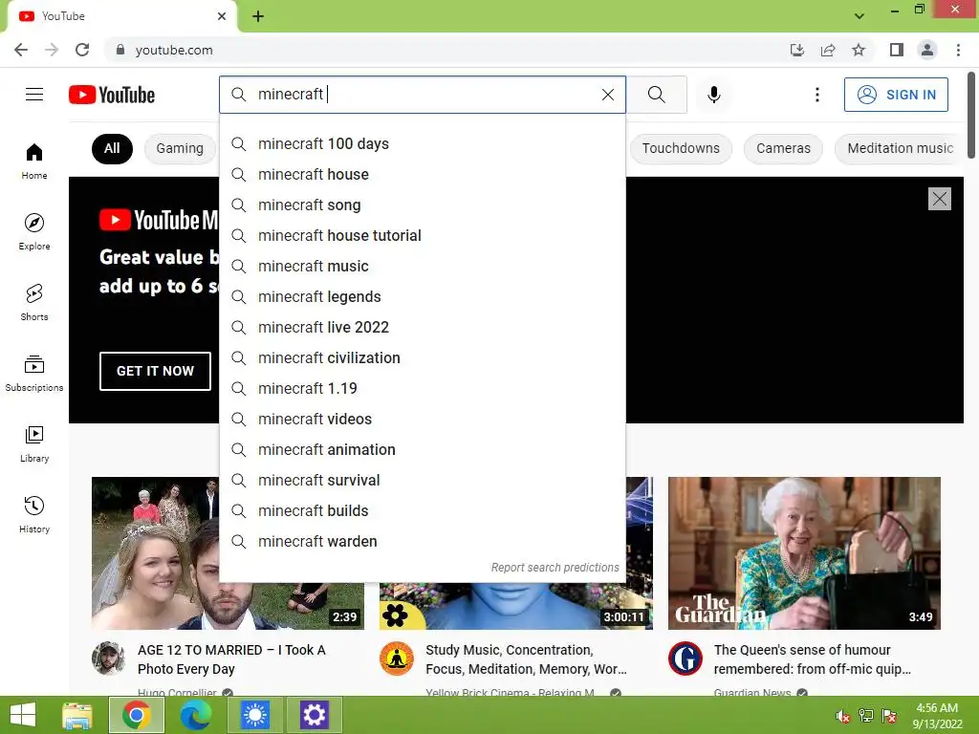Click the muted volume tray icon
Screen dimensions: 979x734
[x=843, y=716]
